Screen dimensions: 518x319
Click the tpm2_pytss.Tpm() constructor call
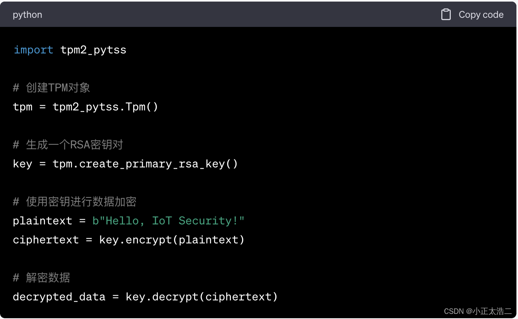coord(105,107)
